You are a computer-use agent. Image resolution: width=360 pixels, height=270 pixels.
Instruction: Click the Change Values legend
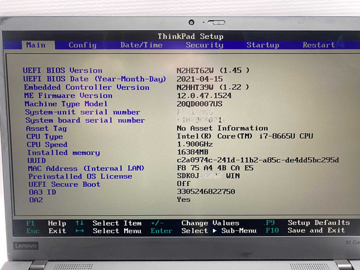[210, 223]
